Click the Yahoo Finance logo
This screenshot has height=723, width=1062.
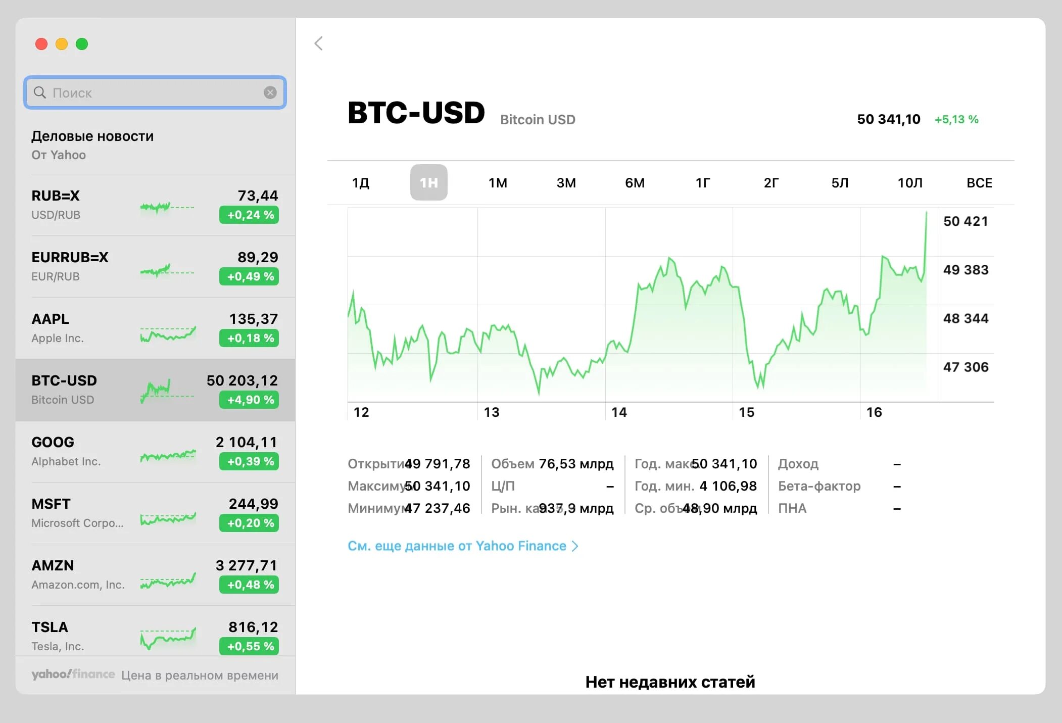[x=73, y=674]
